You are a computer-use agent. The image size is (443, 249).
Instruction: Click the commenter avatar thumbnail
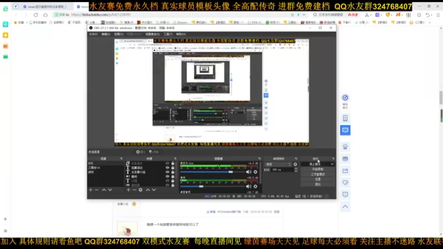pyautogui.click(x=127, y=229)
